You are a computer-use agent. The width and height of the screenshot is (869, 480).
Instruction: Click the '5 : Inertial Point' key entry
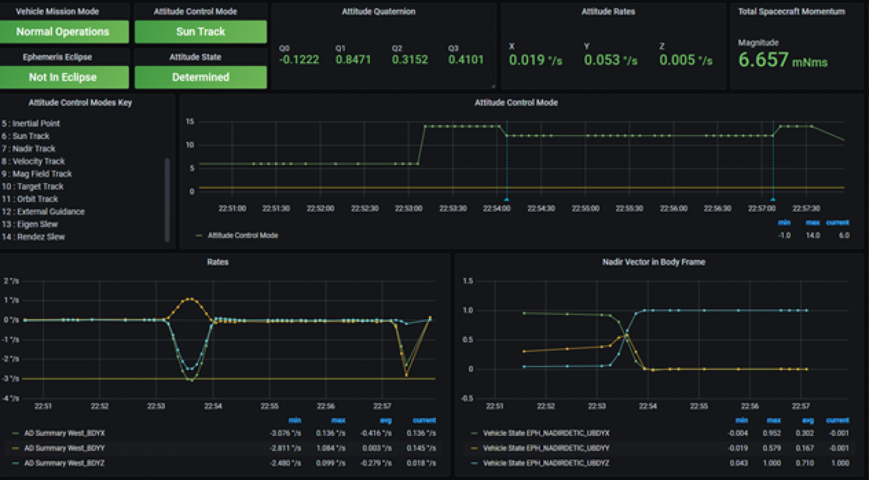pos(31,124)
